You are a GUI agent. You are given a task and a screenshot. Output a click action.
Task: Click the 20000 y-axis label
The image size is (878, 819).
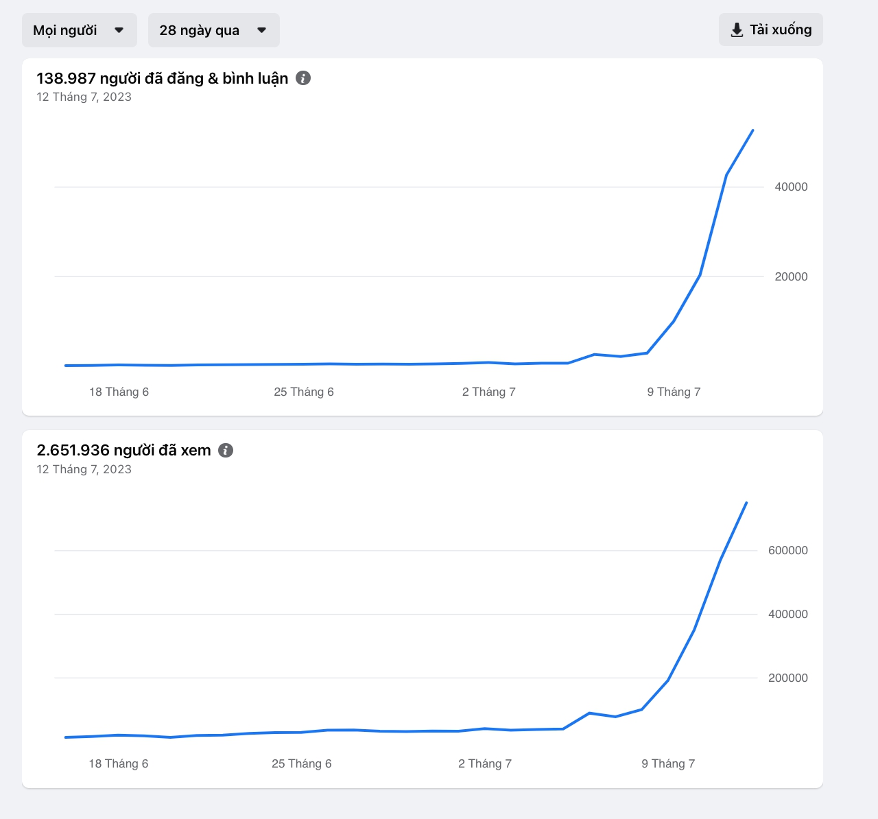[791, 276]
